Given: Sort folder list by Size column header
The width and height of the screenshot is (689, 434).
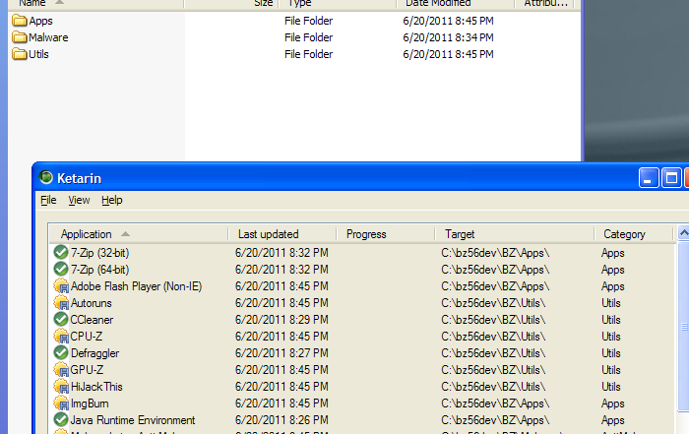Looking at the screenshot, I should tap(231, 4).
